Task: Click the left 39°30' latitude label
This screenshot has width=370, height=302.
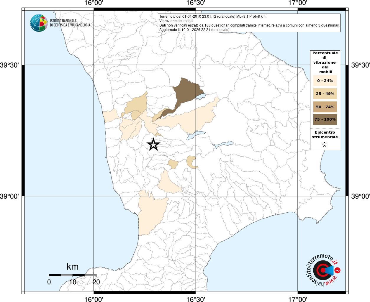Action: pos(9,65)
